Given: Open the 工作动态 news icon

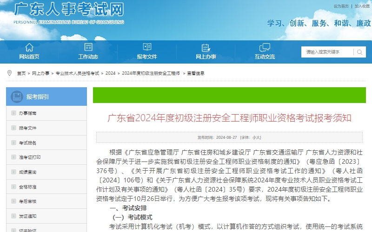Looking at the screenshot, I should (x=88, y=47).
